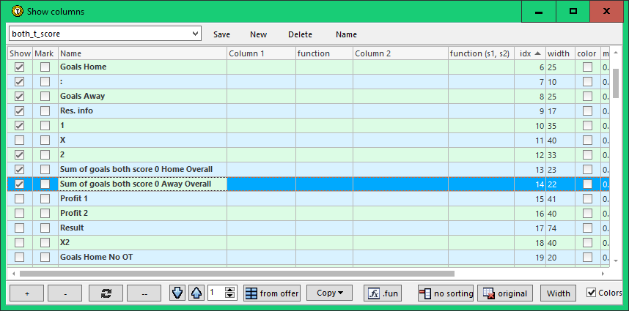Click the move up arrow icon

tap(196, 293)
